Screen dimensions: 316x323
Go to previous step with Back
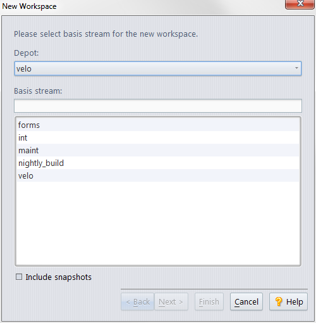138,301
